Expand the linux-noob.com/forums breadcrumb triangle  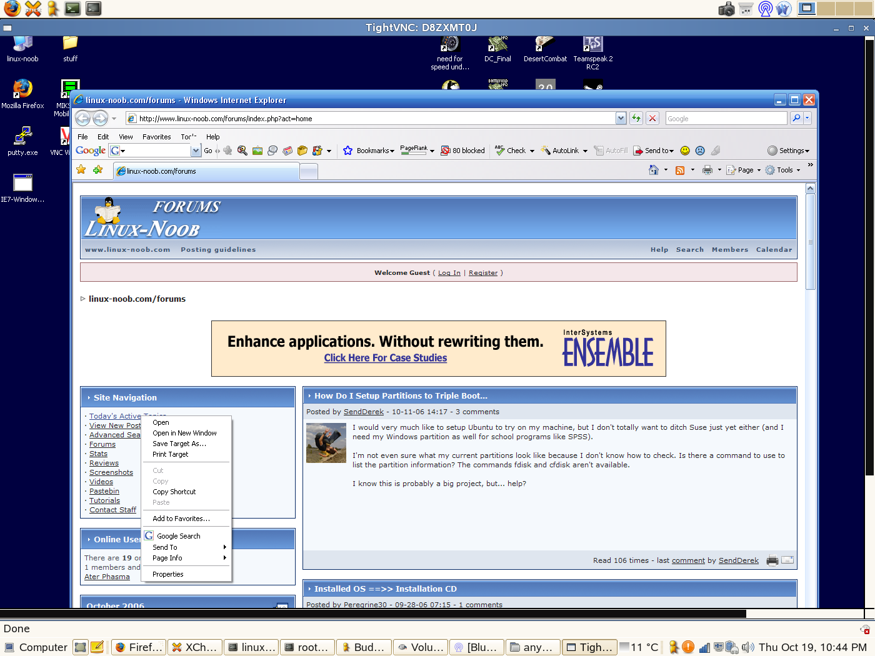(x=82, y=299)
